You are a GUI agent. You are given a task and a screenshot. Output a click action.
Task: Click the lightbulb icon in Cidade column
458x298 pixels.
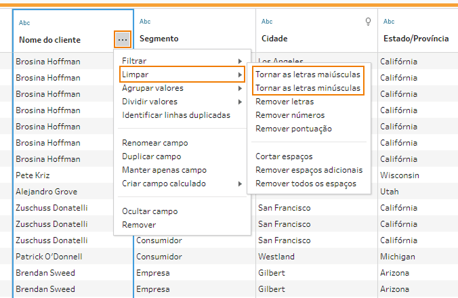click(x=369, y=22)
